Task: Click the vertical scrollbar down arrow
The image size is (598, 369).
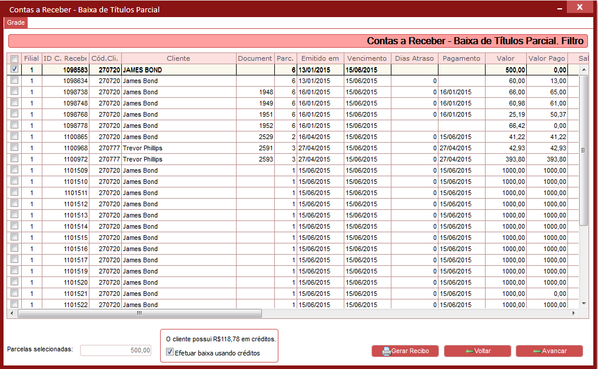Action: click(x=584, y=304)
